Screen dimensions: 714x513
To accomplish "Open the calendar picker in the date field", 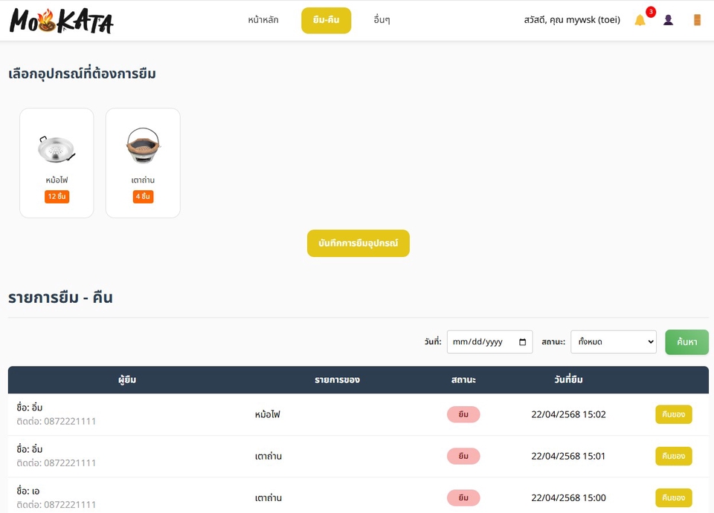I will click(x=523, y=342).
